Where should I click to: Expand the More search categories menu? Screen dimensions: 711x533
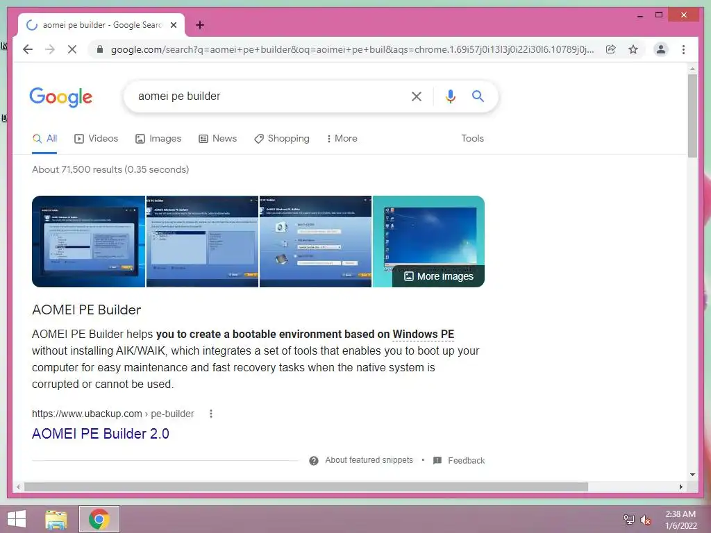(342, 139)
